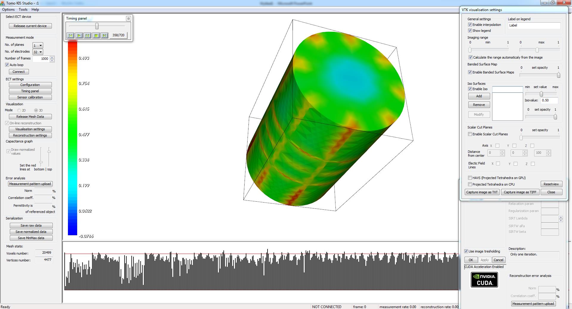Click Cancel in reconstruction settings
This screenshot has height=309, width=572.
click(498, 260)
